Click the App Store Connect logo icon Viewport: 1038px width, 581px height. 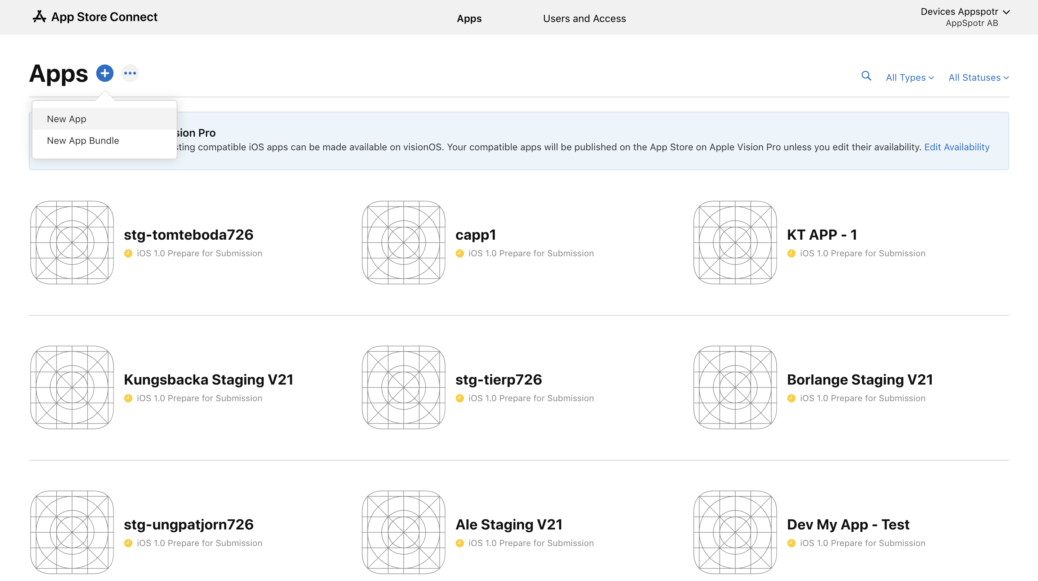click(39, 17)
